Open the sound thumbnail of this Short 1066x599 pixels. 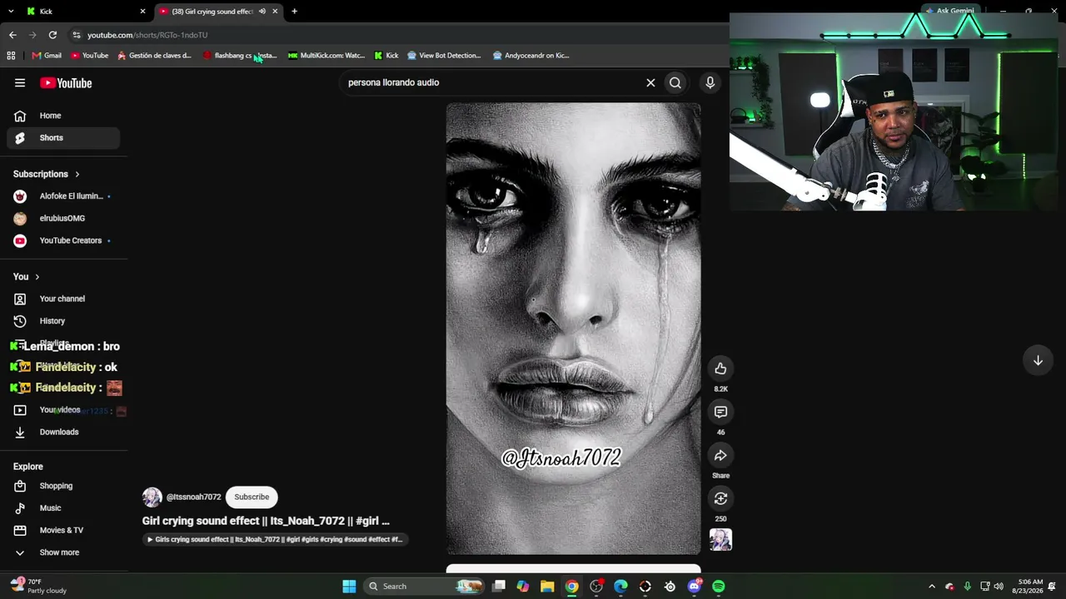tap(720, 540)
